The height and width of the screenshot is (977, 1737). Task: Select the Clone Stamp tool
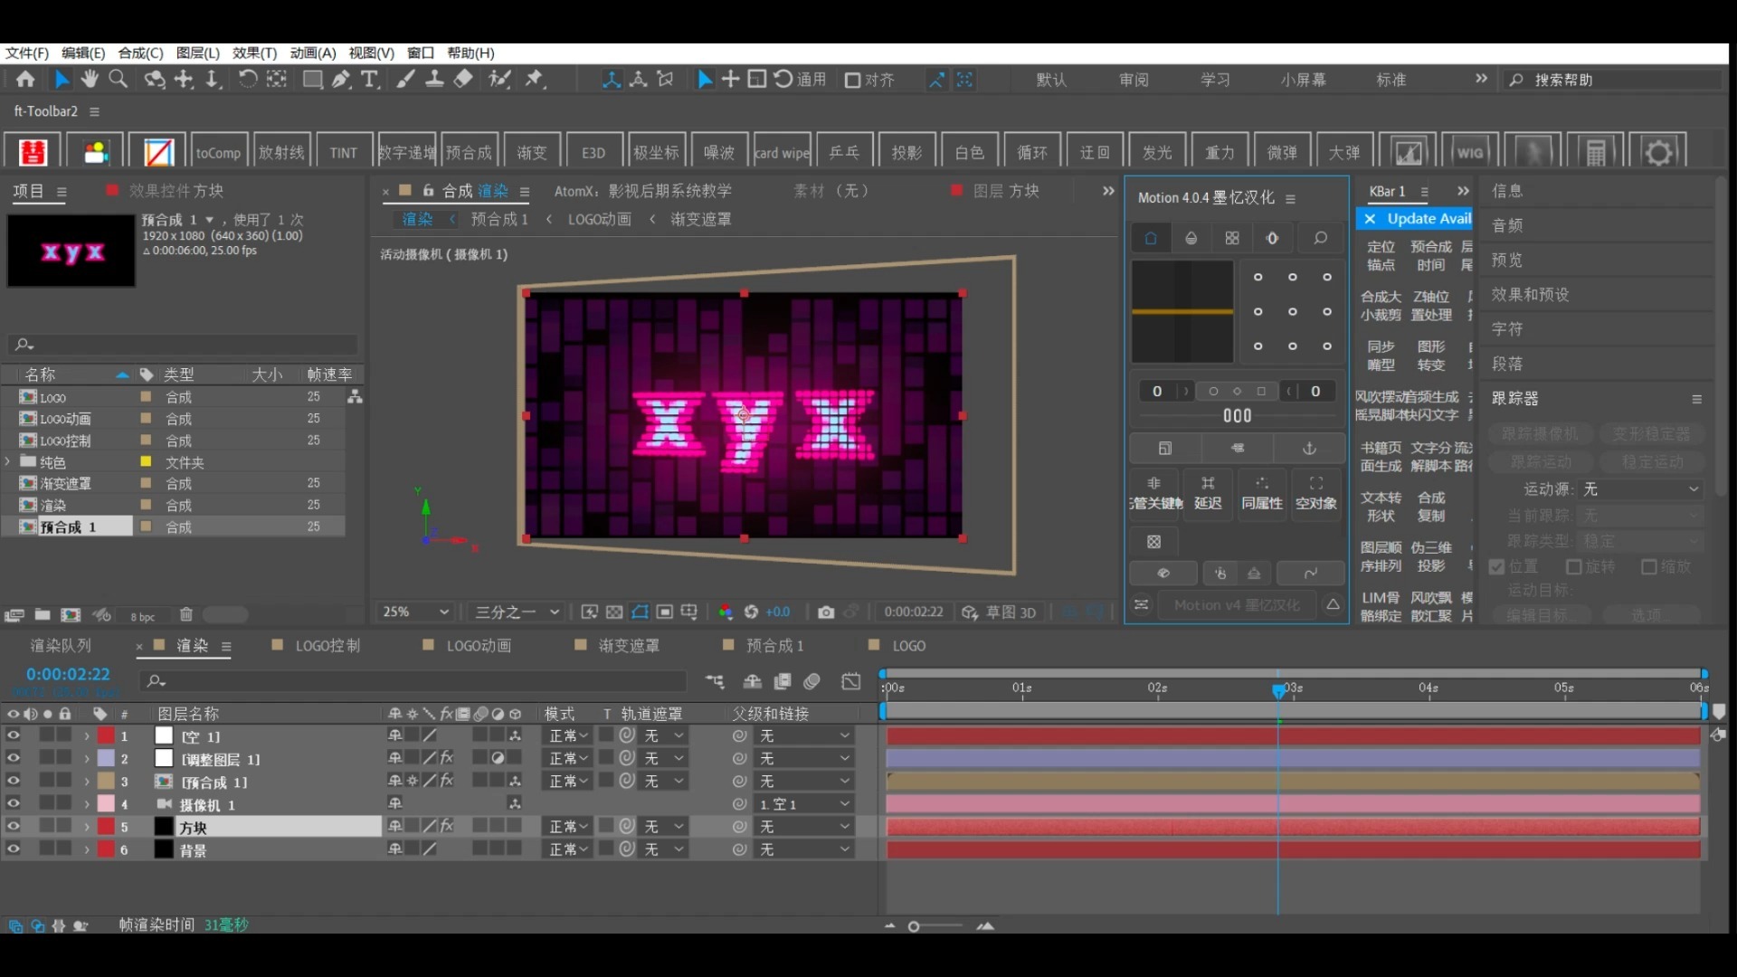pyautogui.click(x=434, y=80)
